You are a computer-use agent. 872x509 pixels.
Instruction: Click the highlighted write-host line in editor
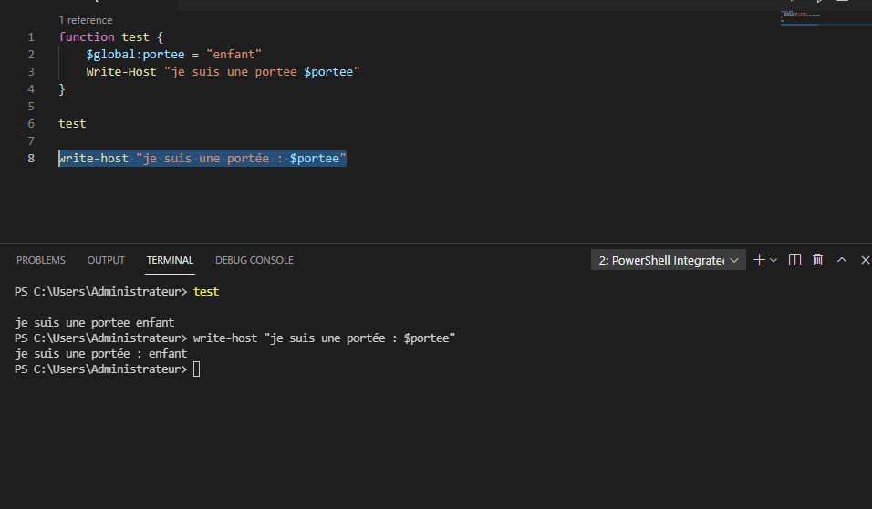click(202, 159)
